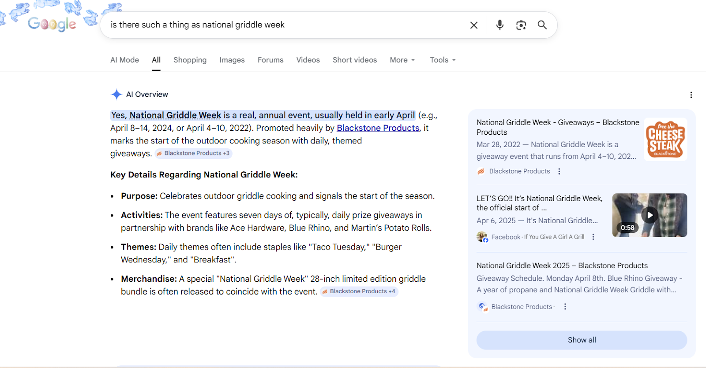Clear the search query with X icon
Image resolution: width=706 pixels, height=368 pixels.
[473, 25]
